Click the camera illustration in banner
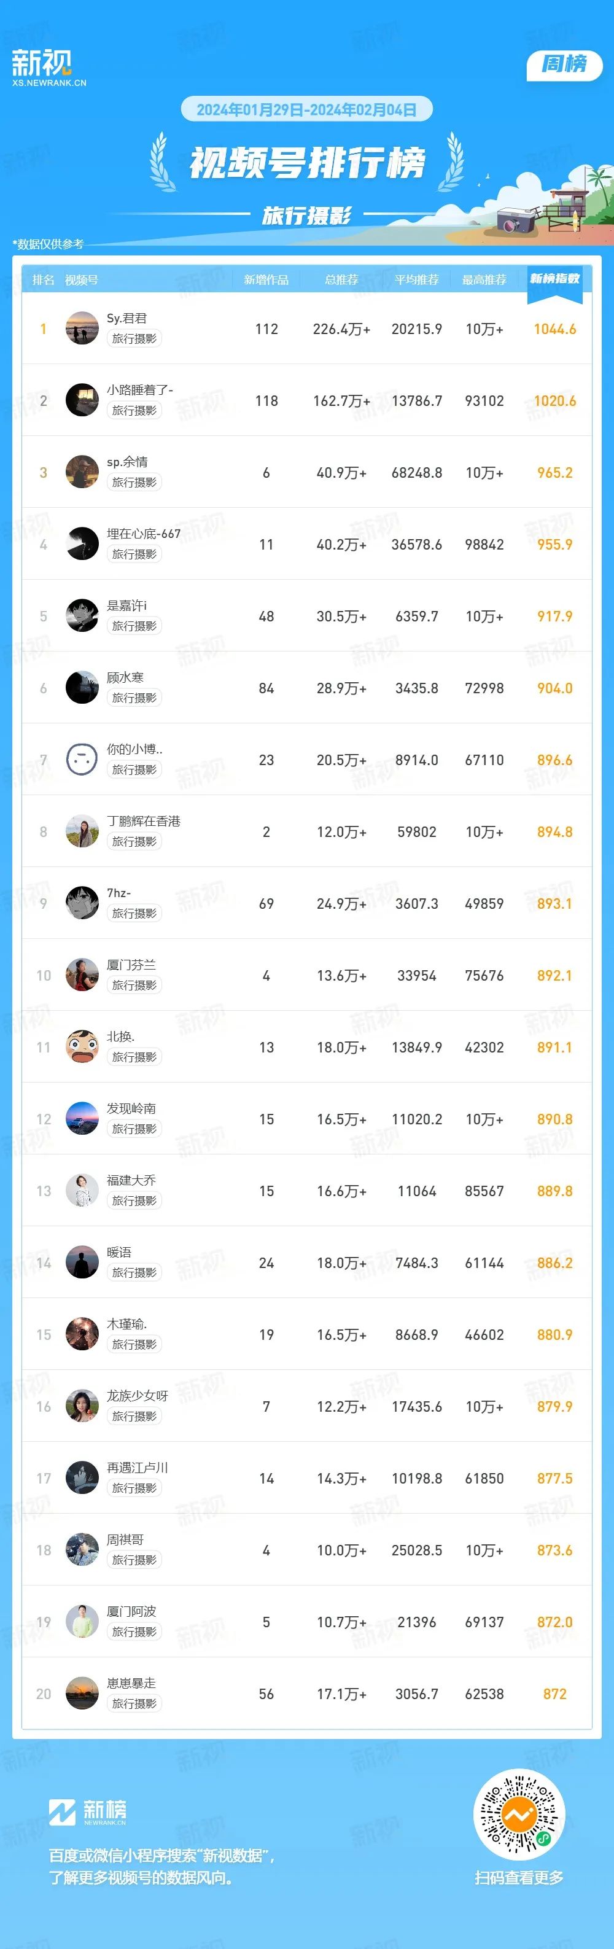Image resolution: width=614 pixels, height=1949 pixels. 516,221
